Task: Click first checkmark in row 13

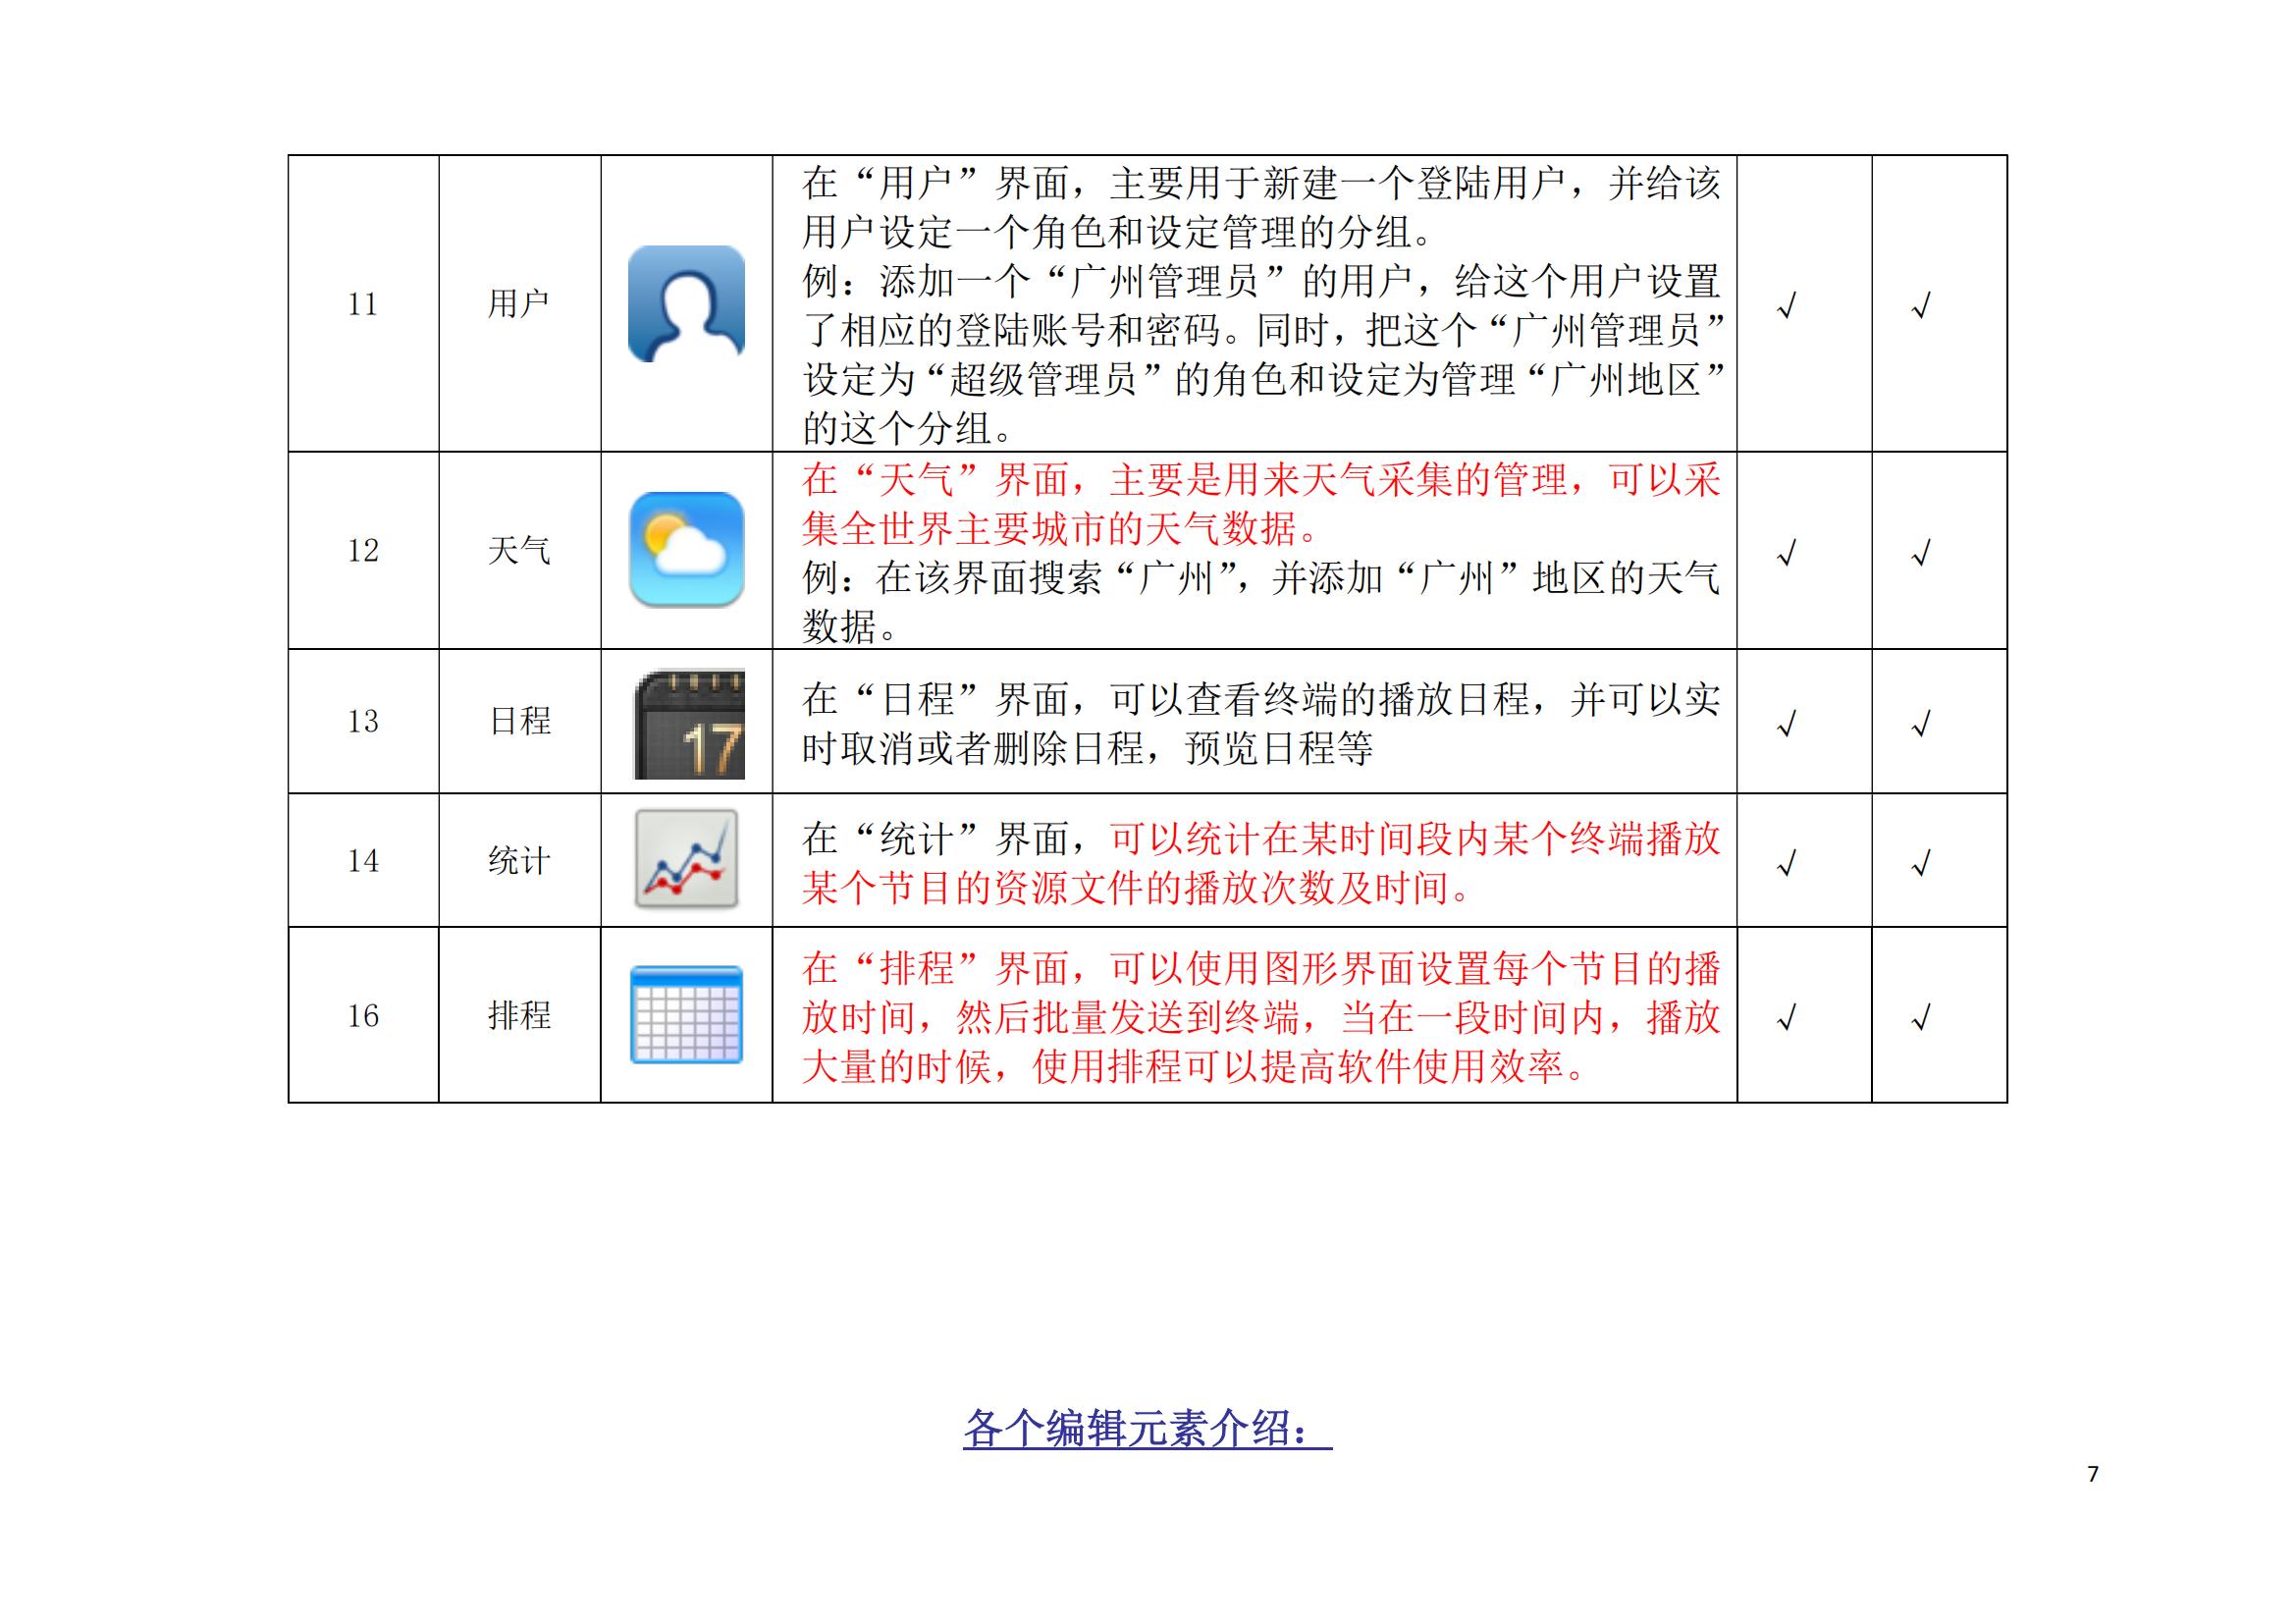Action: (1786, 723)
